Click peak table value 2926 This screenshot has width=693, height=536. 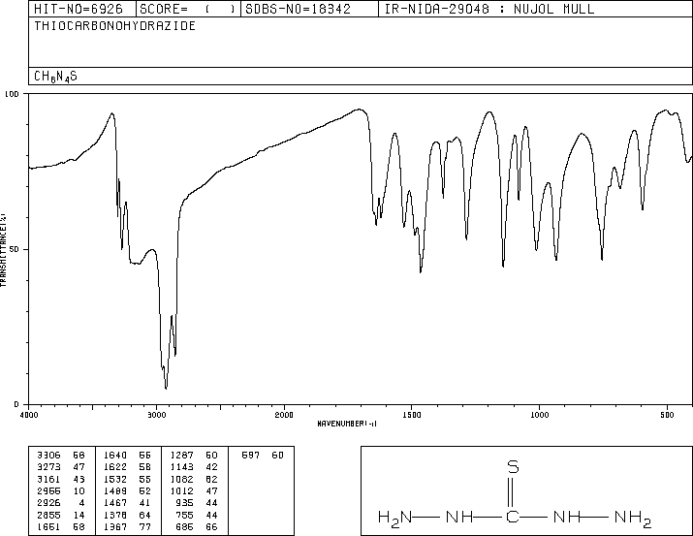(48, 503)
